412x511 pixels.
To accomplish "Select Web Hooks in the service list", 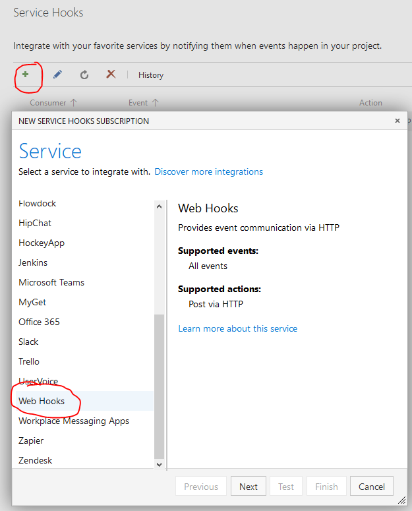I will tap(42, 401).
